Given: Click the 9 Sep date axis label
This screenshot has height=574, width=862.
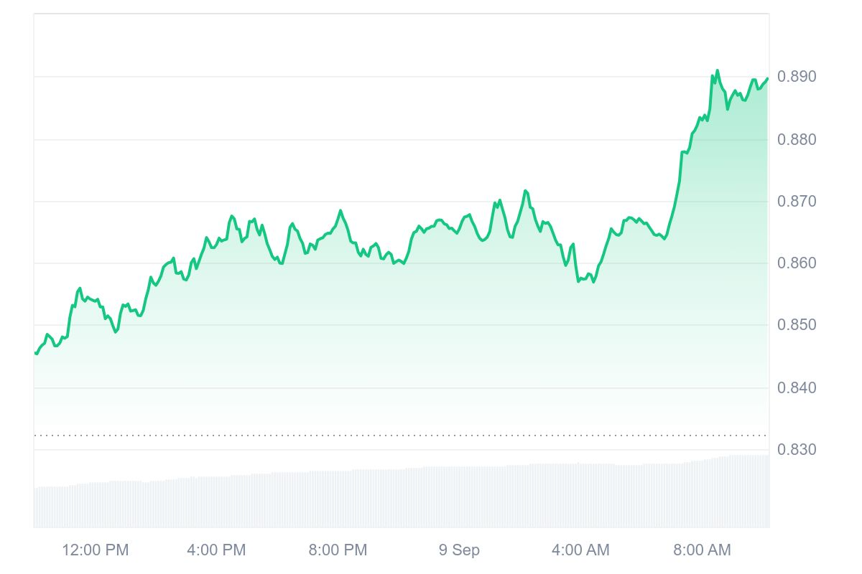Looking at the screenshot, I should click(x=459, y=550).
